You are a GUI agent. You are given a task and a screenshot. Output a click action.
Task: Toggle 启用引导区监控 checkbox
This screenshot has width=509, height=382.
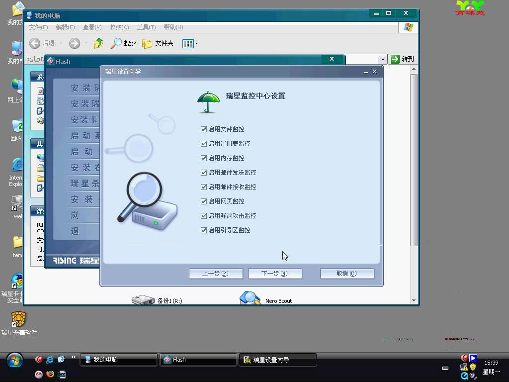coord(204,230)
